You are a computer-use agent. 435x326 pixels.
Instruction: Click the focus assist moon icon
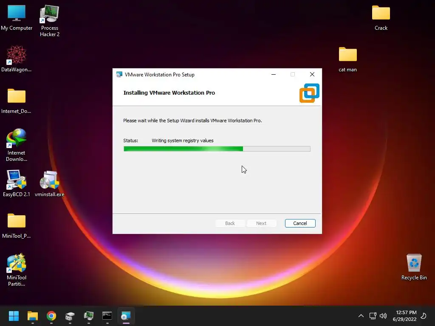[x=424, y=316]
